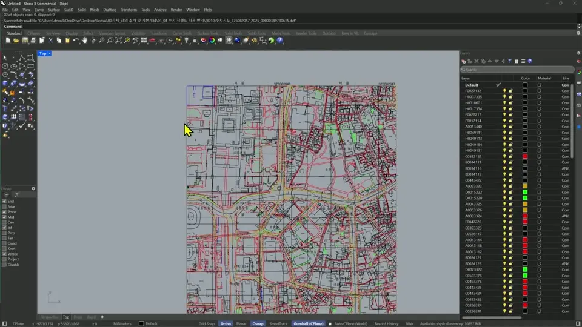This screenshot has width=582, height=327.
Task: Toggle the Mid osnap checkbox
Action: [x=4, y=217]
